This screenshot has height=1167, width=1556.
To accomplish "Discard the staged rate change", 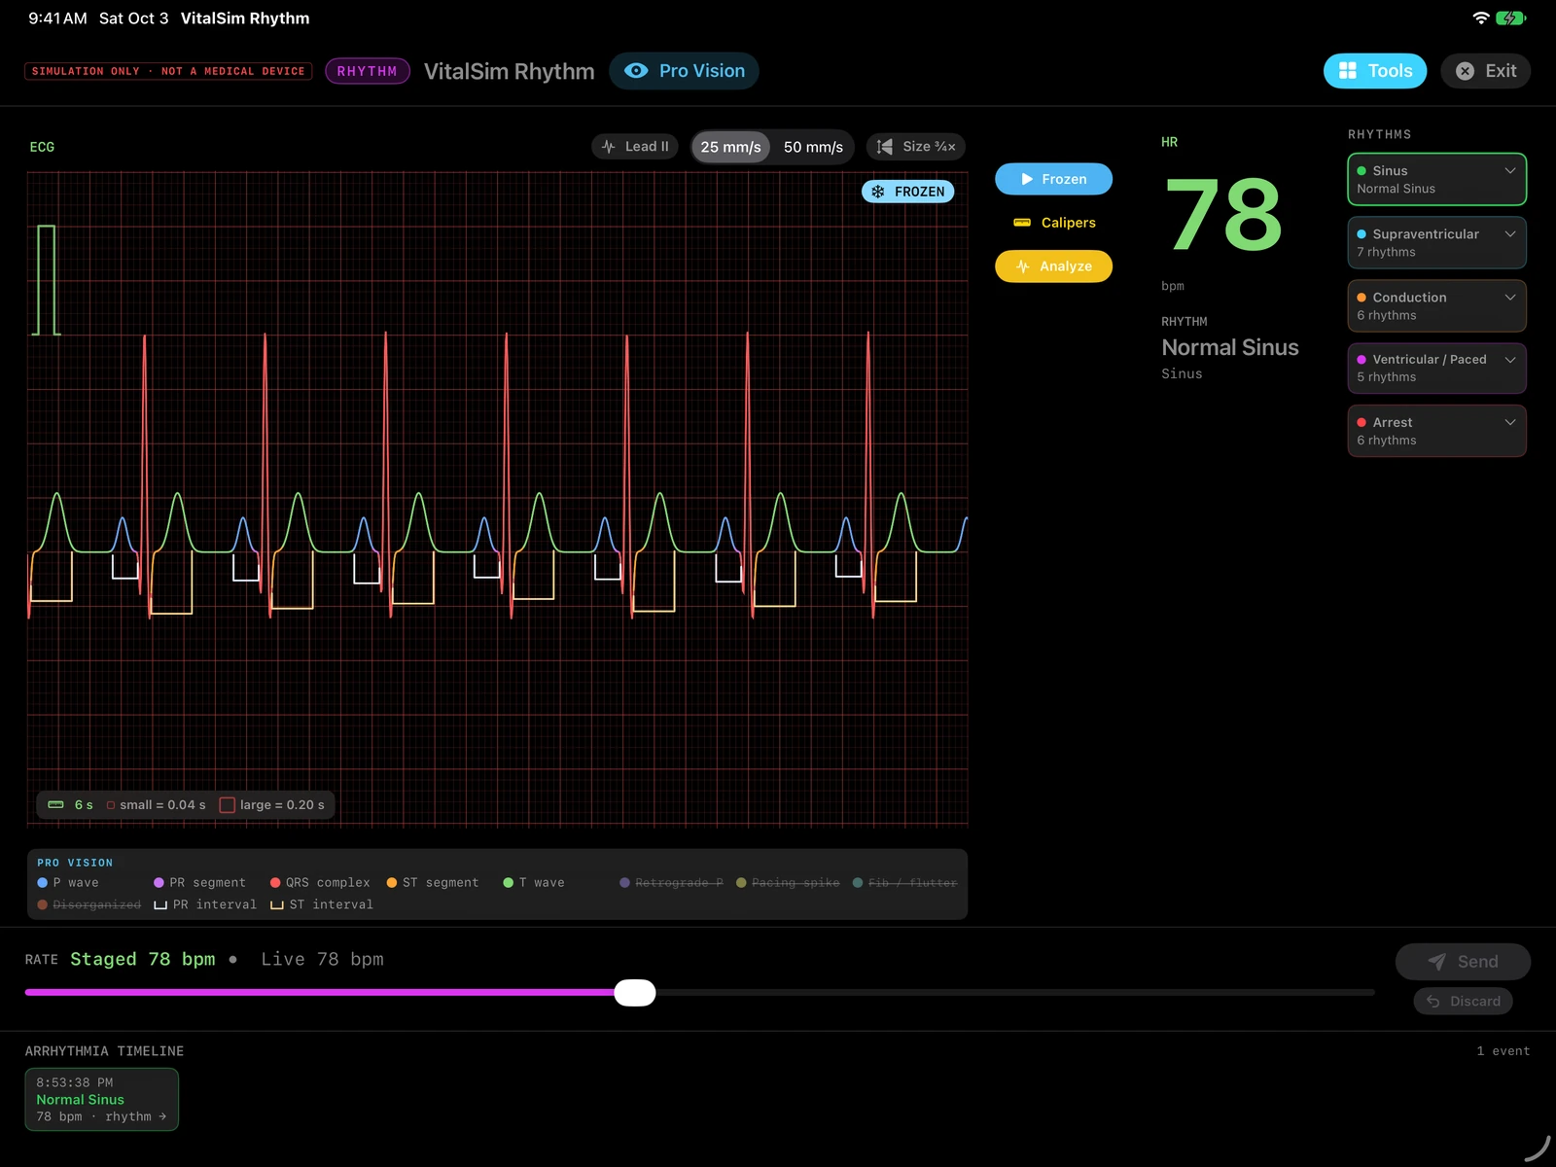I will (x=1463, y=1001).
